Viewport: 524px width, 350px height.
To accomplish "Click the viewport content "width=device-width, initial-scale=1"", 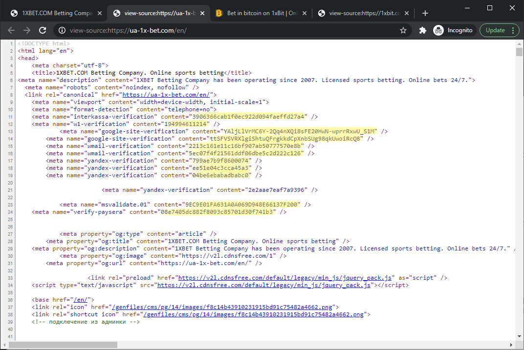I will click(x=201, y=102).
